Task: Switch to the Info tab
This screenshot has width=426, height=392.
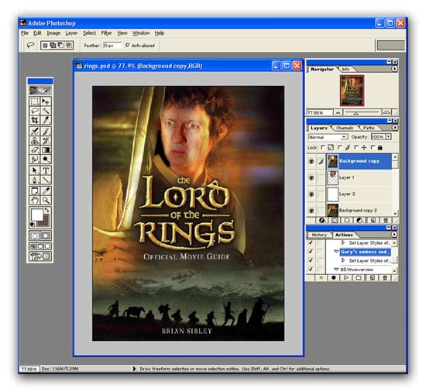Action: tap(345, 69)
